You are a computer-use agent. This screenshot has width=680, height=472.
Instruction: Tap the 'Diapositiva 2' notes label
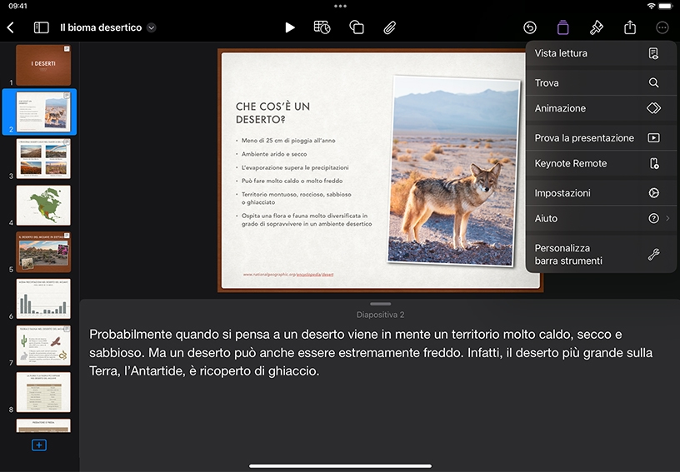[380, 315]
